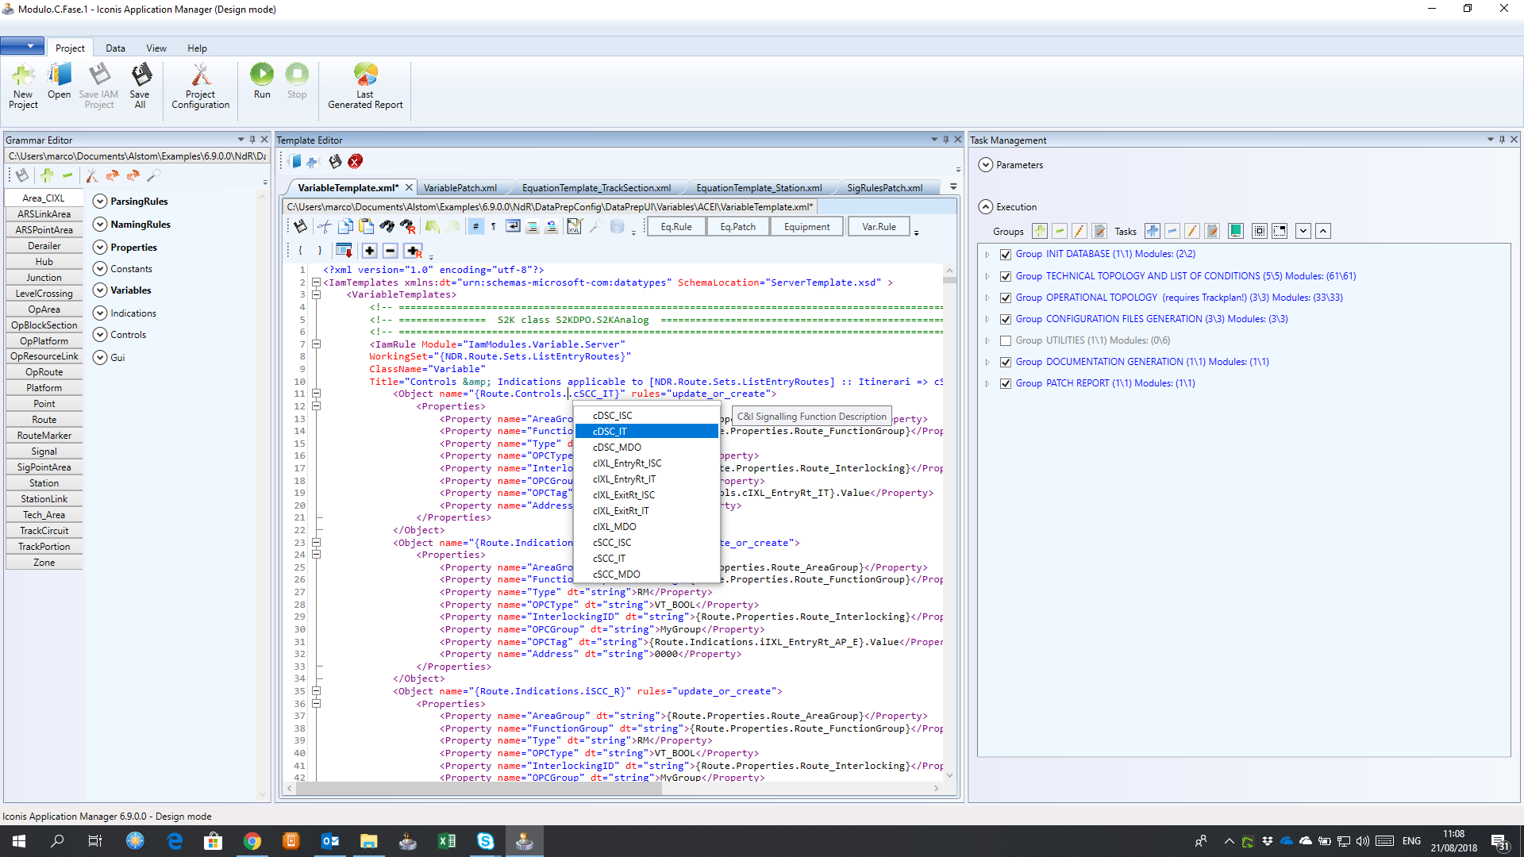Click the paste clipboard icon in editor toolbar
This screenshot has height=857, width=1524.
coord(366,227)
